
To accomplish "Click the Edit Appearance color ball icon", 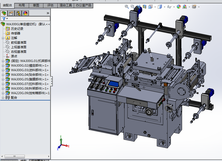I will [179, 7].
